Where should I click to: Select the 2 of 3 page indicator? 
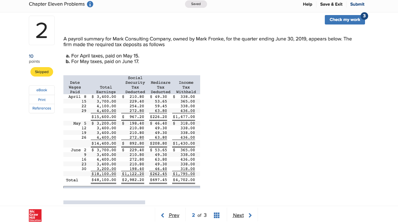pos(199,215)
